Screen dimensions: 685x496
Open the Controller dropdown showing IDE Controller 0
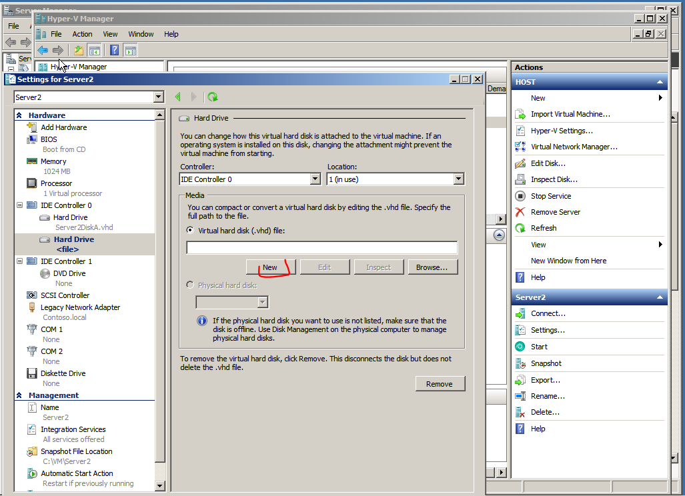315,179
